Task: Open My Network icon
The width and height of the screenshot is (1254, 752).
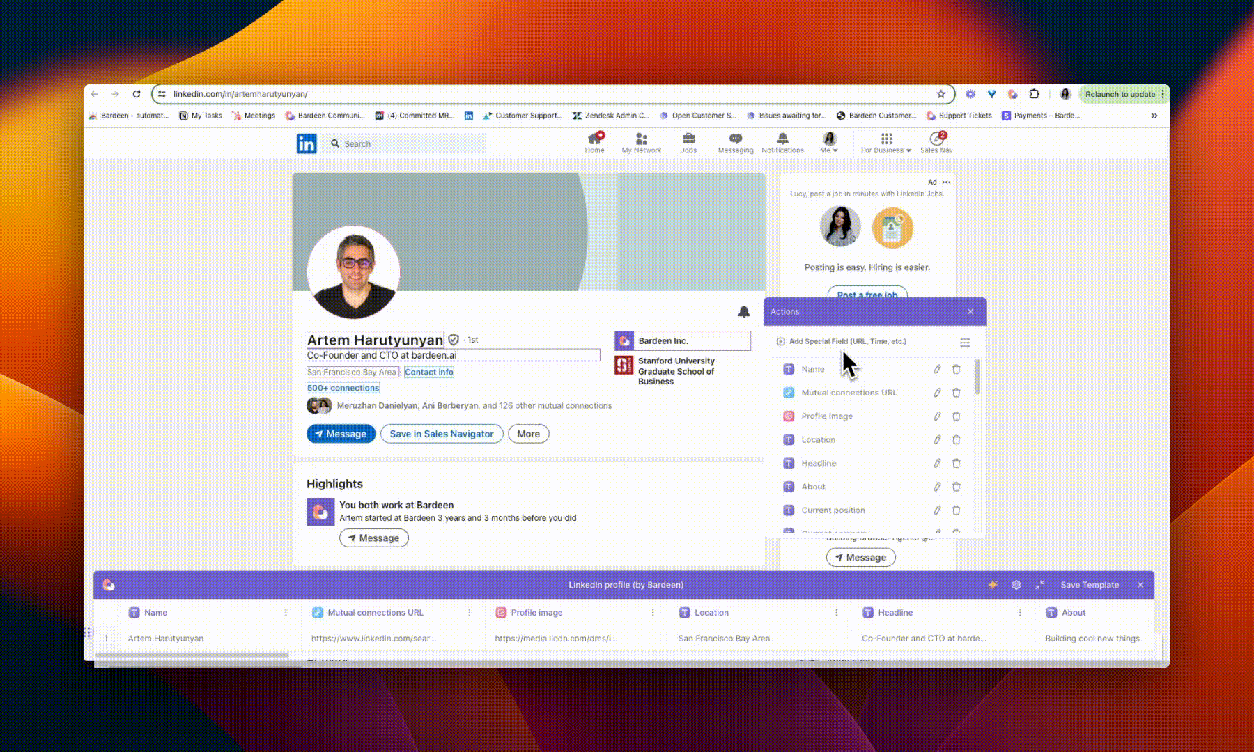Action: click(641, 143)
